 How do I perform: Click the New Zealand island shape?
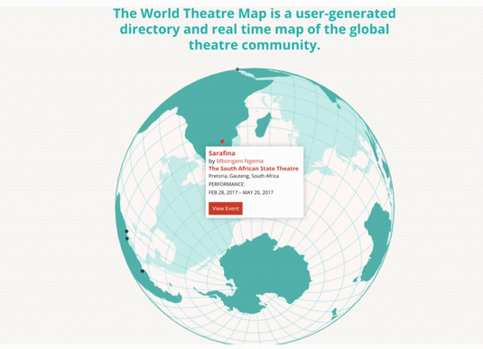point(334,315)
